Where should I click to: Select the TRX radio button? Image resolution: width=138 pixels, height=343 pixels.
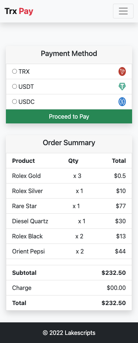click(x=14, y=71)
